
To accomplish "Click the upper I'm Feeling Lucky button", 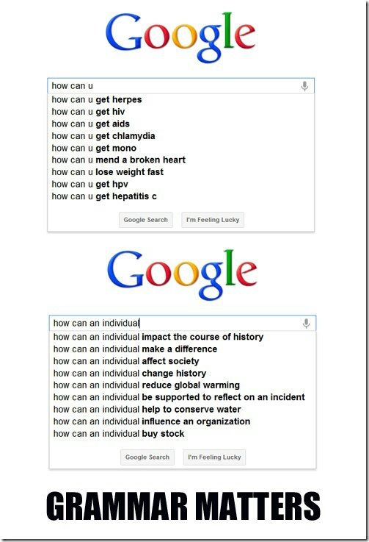I will pos(213,220).
